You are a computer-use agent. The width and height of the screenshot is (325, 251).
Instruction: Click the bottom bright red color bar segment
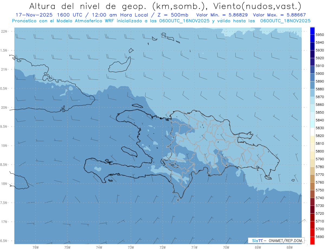tap(312, 240)
